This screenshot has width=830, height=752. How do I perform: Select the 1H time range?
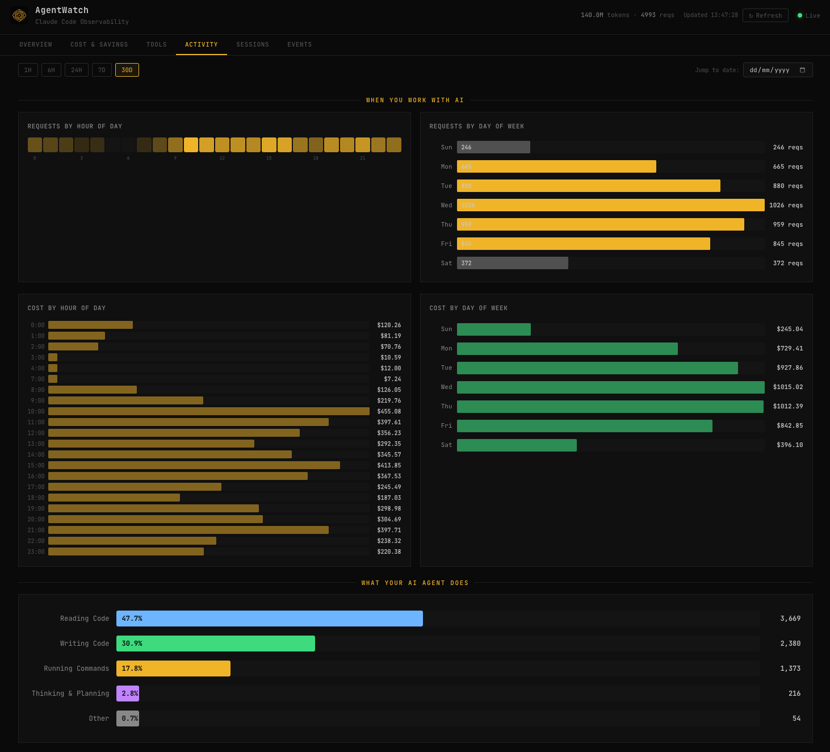click(28, 69)
